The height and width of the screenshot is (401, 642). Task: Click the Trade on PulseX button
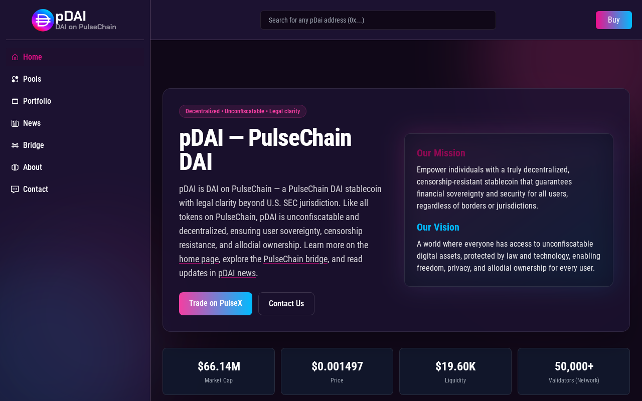tap(216, 304)
